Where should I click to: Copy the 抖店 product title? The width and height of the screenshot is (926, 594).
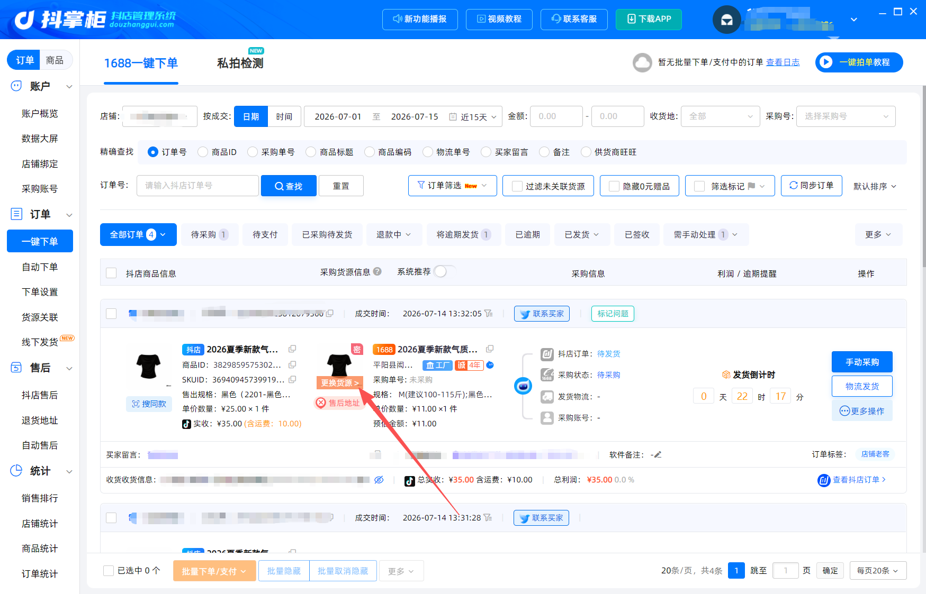pyautogui.click(x=292, y=349)
